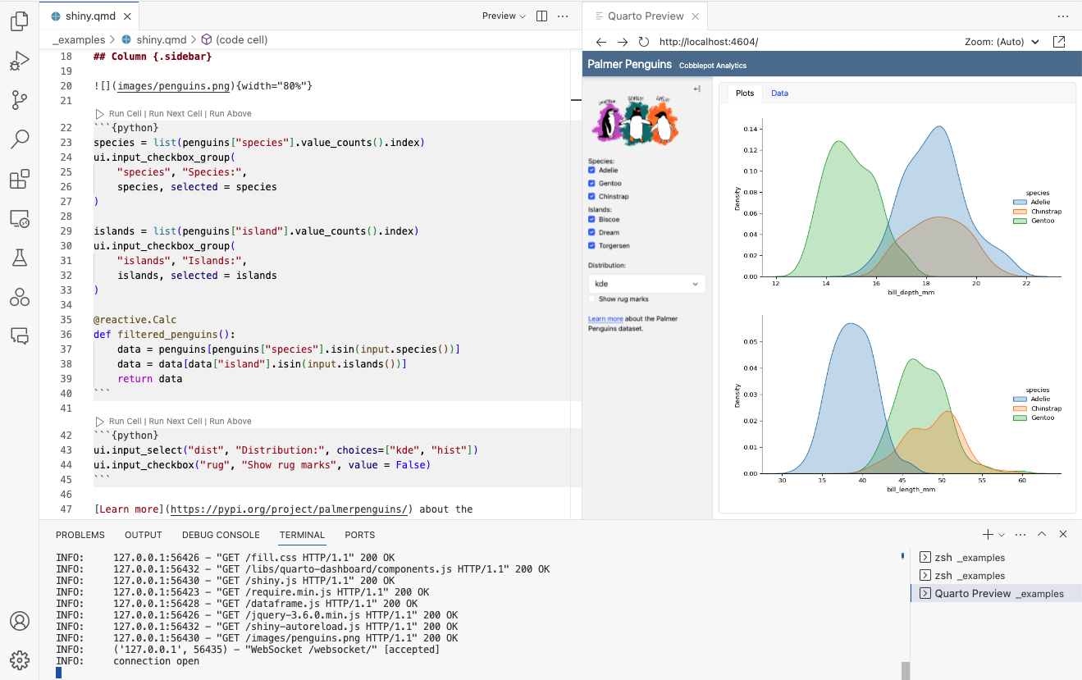
Task: Open preview in external browser
Action: point(1059,40)
